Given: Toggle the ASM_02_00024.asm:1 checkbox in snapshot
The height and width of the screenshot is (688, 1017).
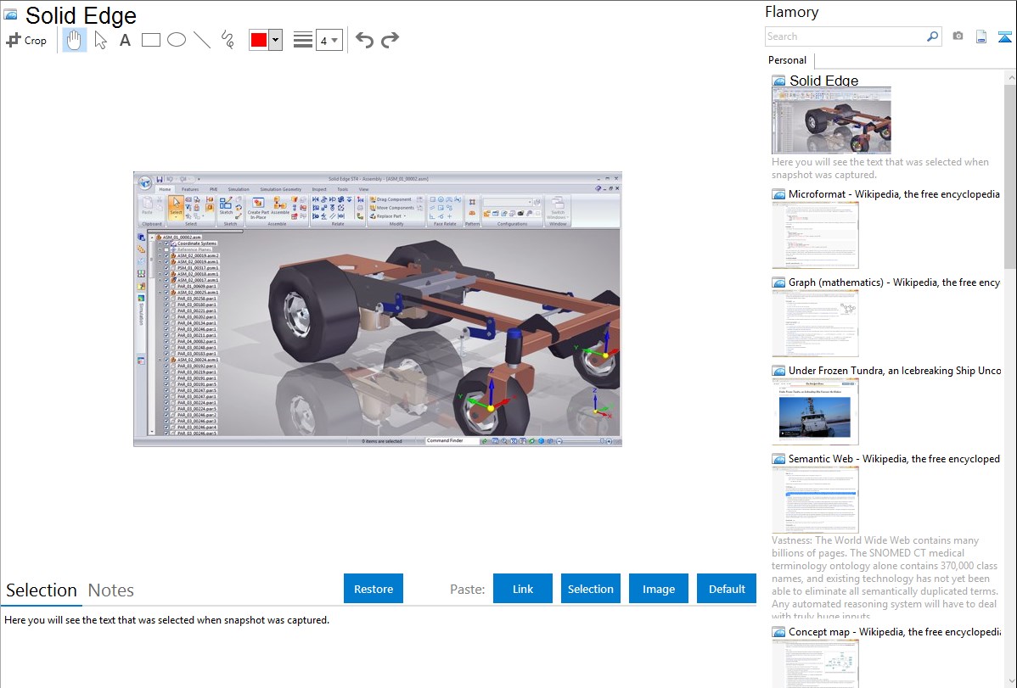Looking at the screenshot, I should pyautogui.click(x=166, y=360).
